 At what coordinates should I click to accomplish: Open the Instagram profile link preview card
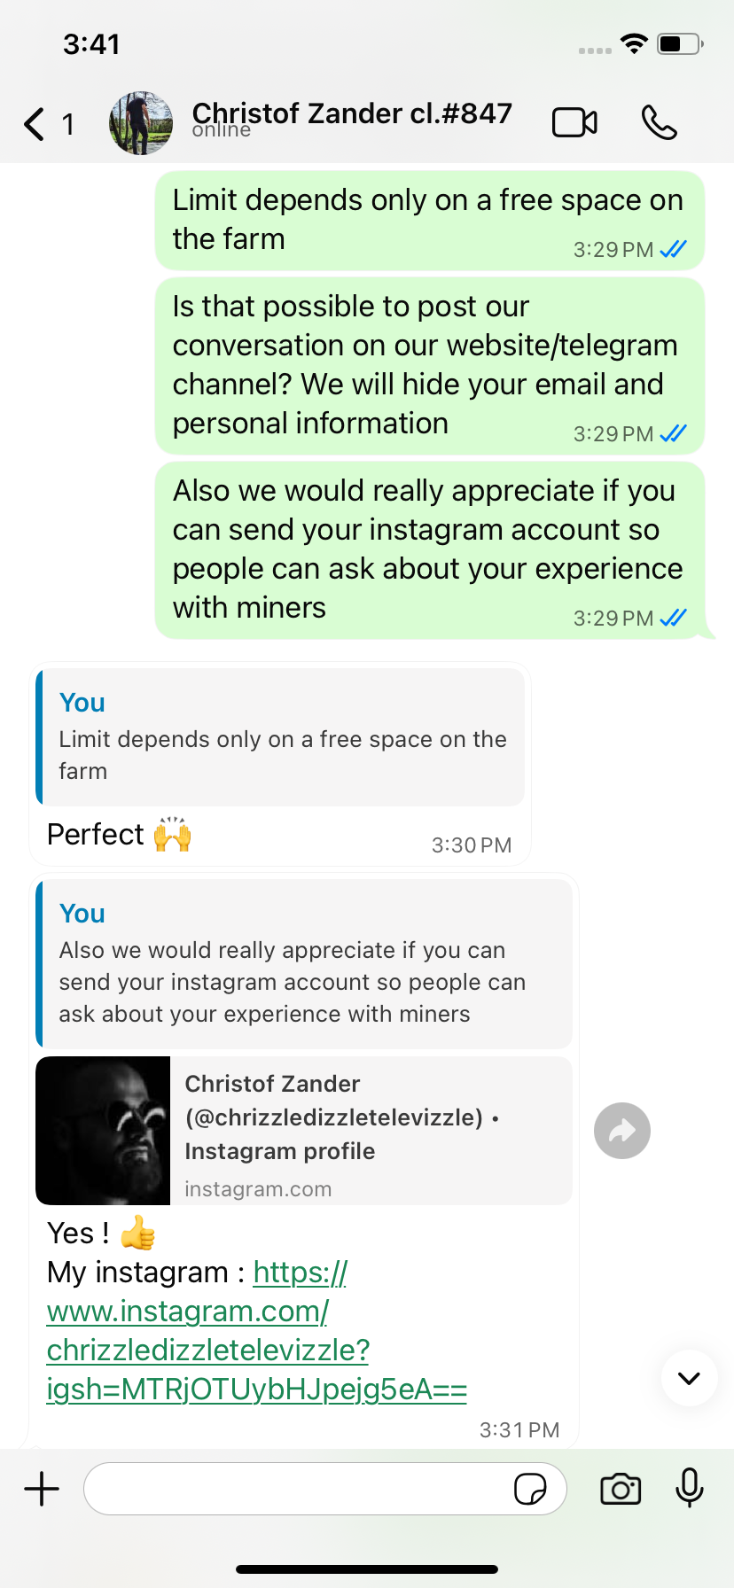(x=369, y=1131)
